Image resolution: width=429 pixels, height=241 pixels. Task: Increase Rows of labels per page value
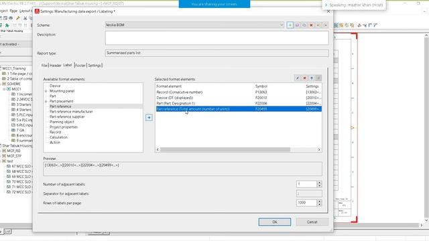[319, 201]
